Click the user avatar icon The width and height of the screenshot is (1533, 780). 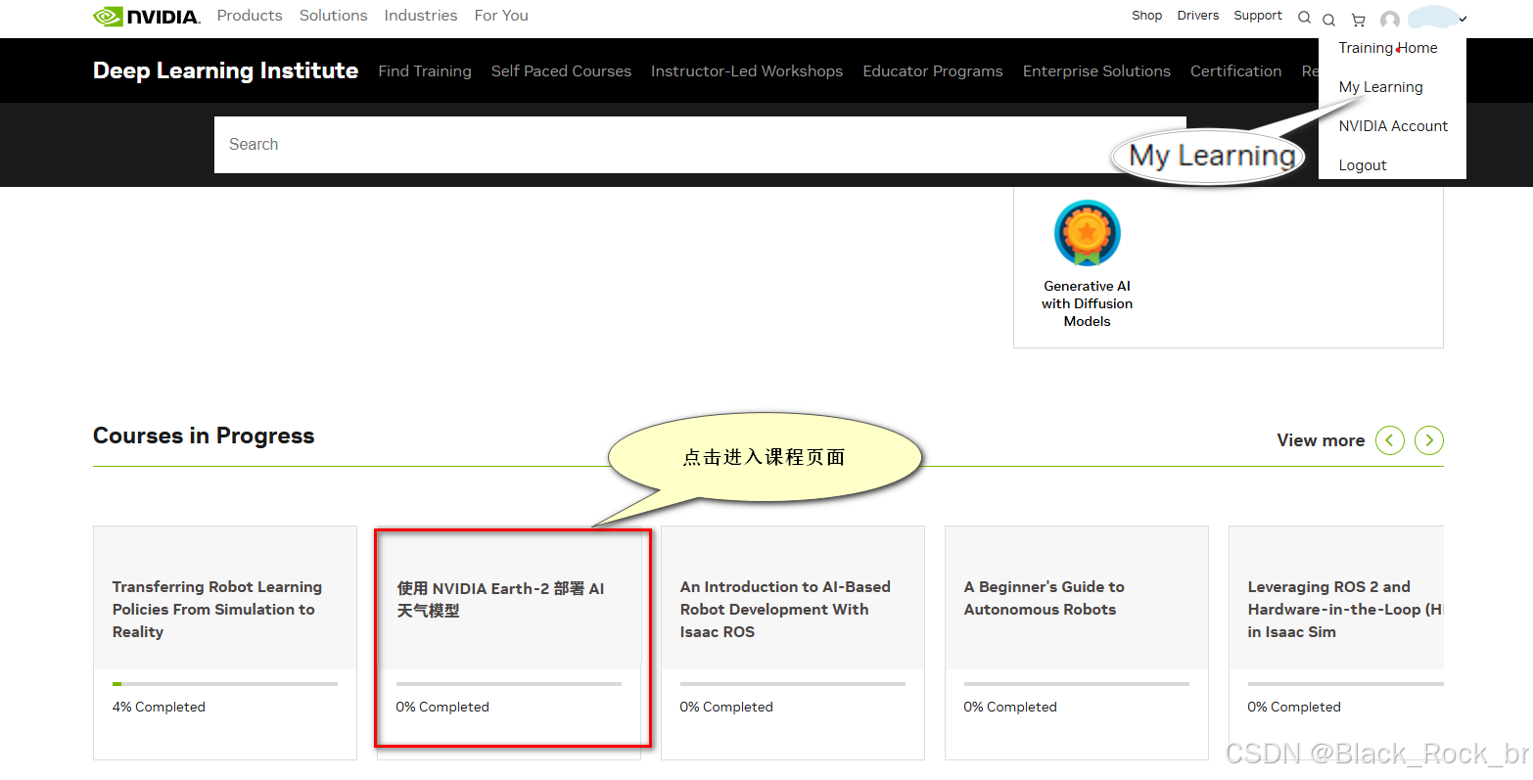pyautogui.click(x=1390, y=20)
